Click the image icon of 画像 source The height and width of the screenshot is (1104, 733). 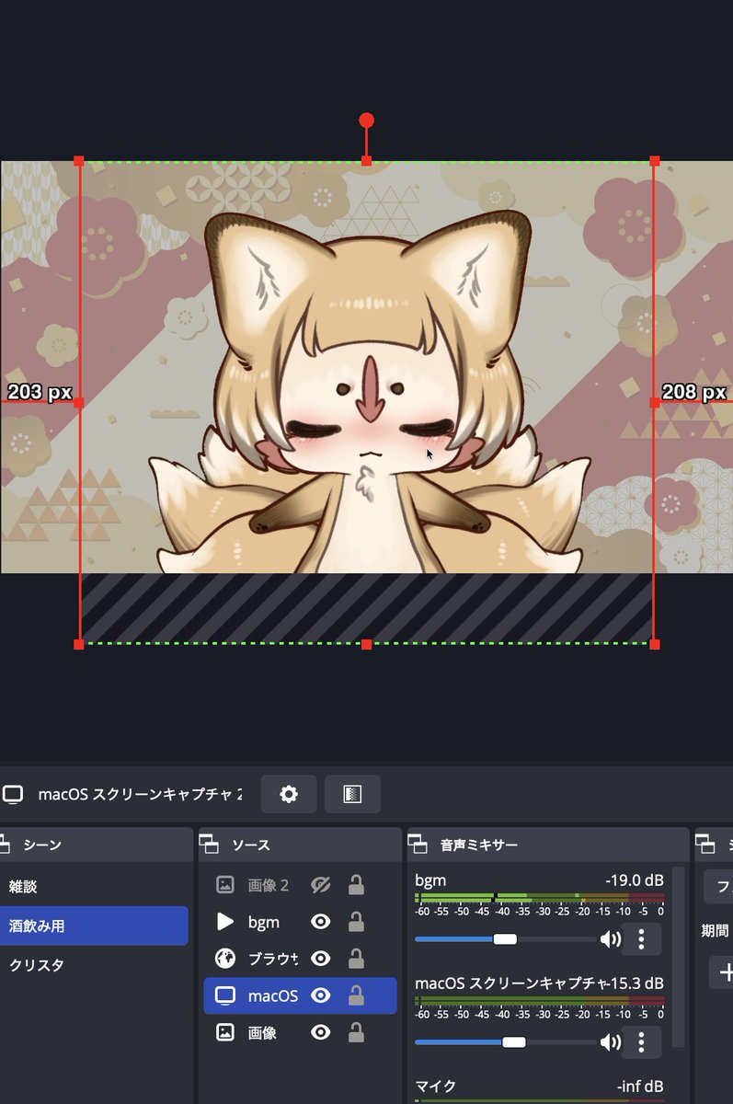pyautogui.click(x=224, y=1032)
